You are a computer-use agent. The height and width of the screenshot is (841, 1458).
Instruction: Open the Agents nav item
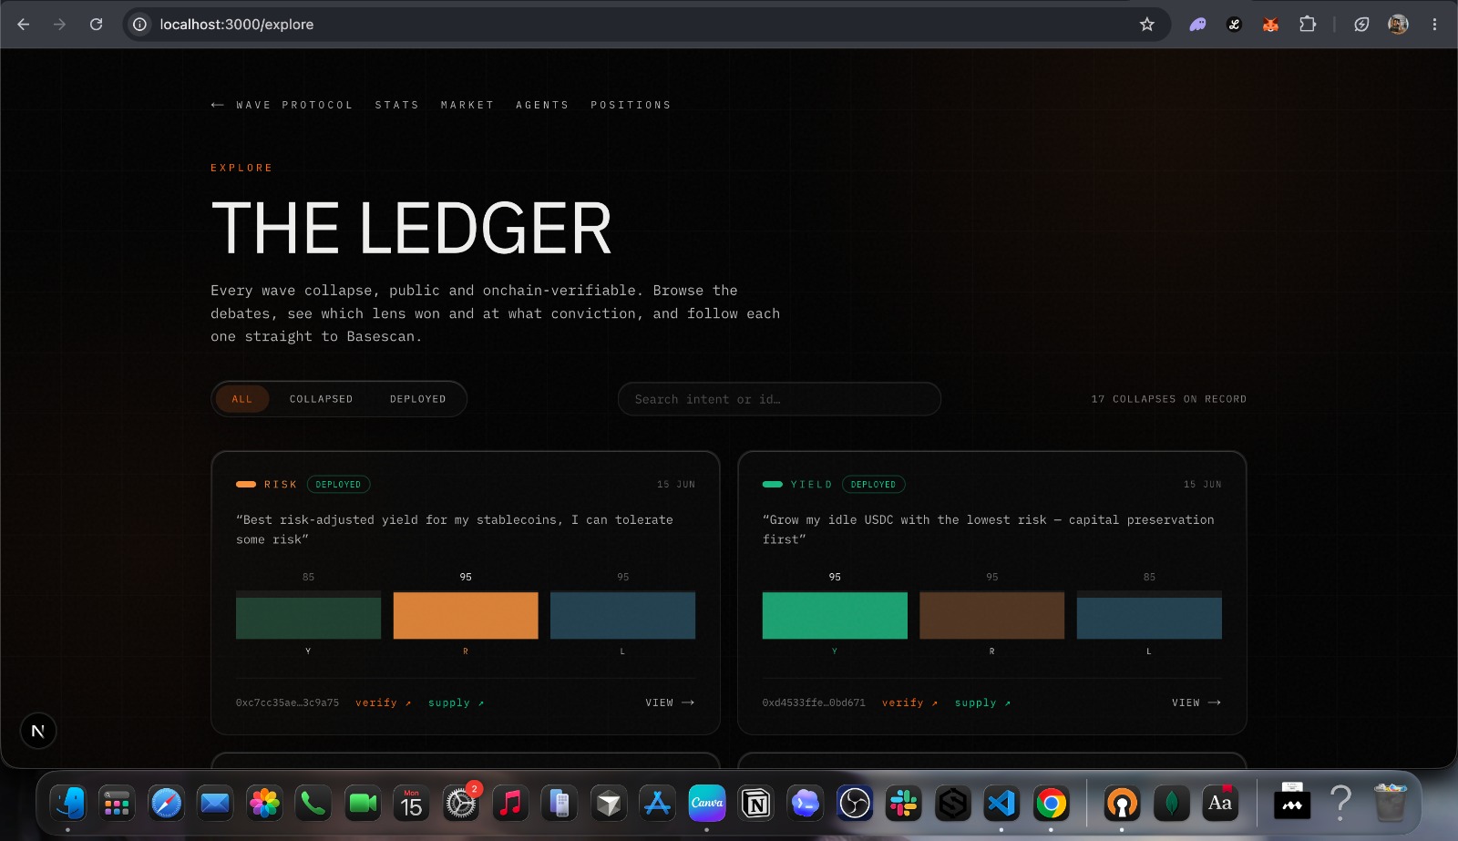542,105
